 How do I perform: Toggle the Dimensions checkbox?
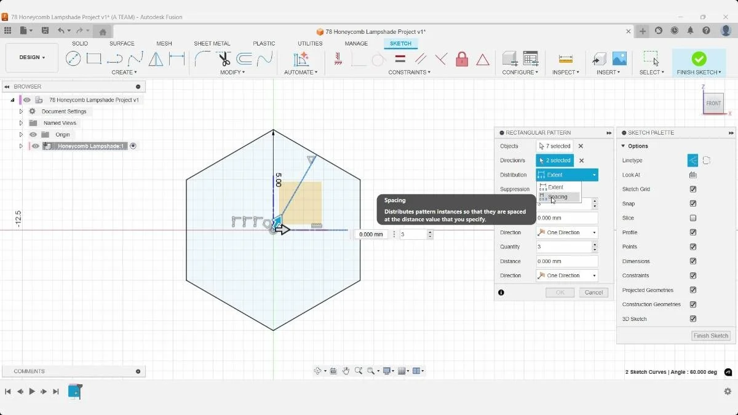(693, 261)
